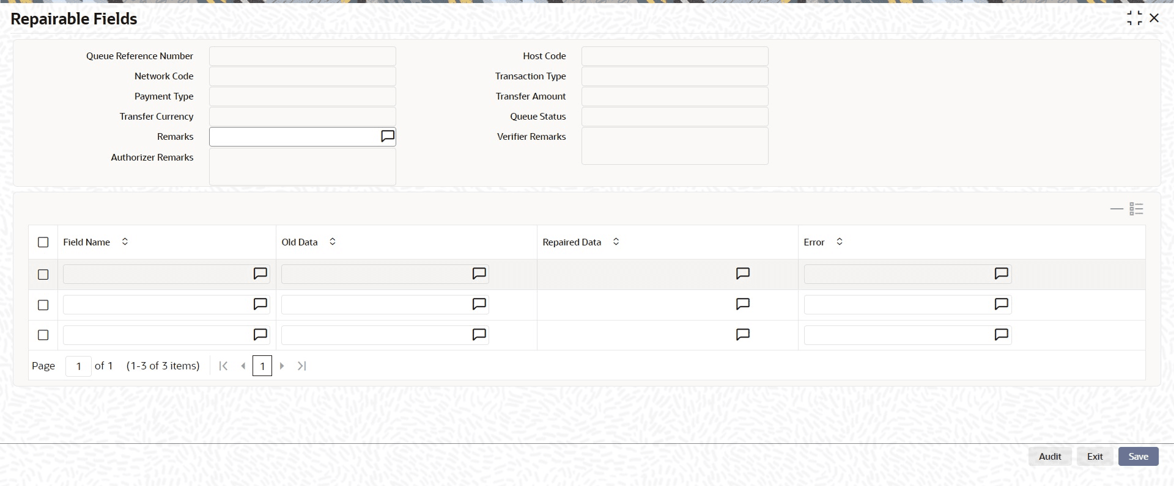Open first row Field Name comment icon
This screenshot has height=486, width=1174.
tap(260, 274)
